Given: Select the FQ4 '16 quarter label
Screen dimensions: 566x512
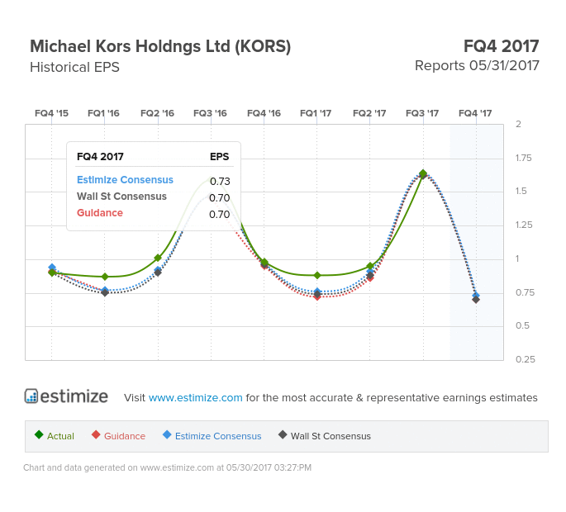Looking at the screenshot, I should [264, 113].
